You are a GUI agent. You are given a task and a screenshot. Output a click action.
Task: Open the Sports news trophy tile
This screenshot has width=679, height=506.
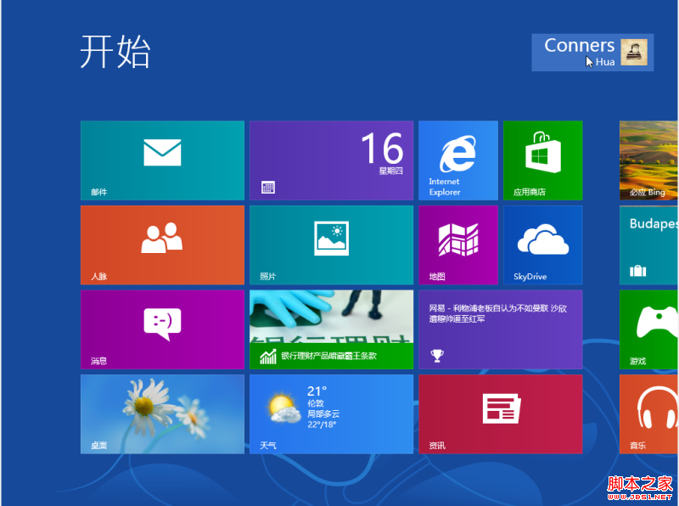point(500,329)
